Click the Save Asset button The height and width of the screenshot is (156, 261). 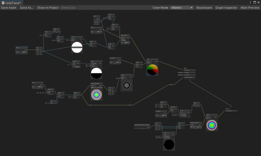[9, 8]
